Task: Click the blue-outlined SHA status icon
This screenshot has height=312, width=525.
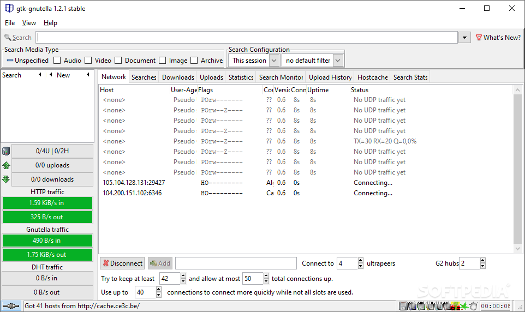Action: pos(412,306)
